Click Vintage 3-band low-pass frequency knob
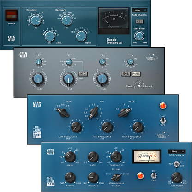This screenshot has height=192, width=192. coord(131,61)
